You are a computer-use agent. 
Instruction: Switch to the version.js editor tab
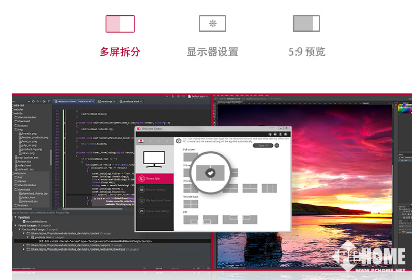pyautogui.click(x=107, y=101)
